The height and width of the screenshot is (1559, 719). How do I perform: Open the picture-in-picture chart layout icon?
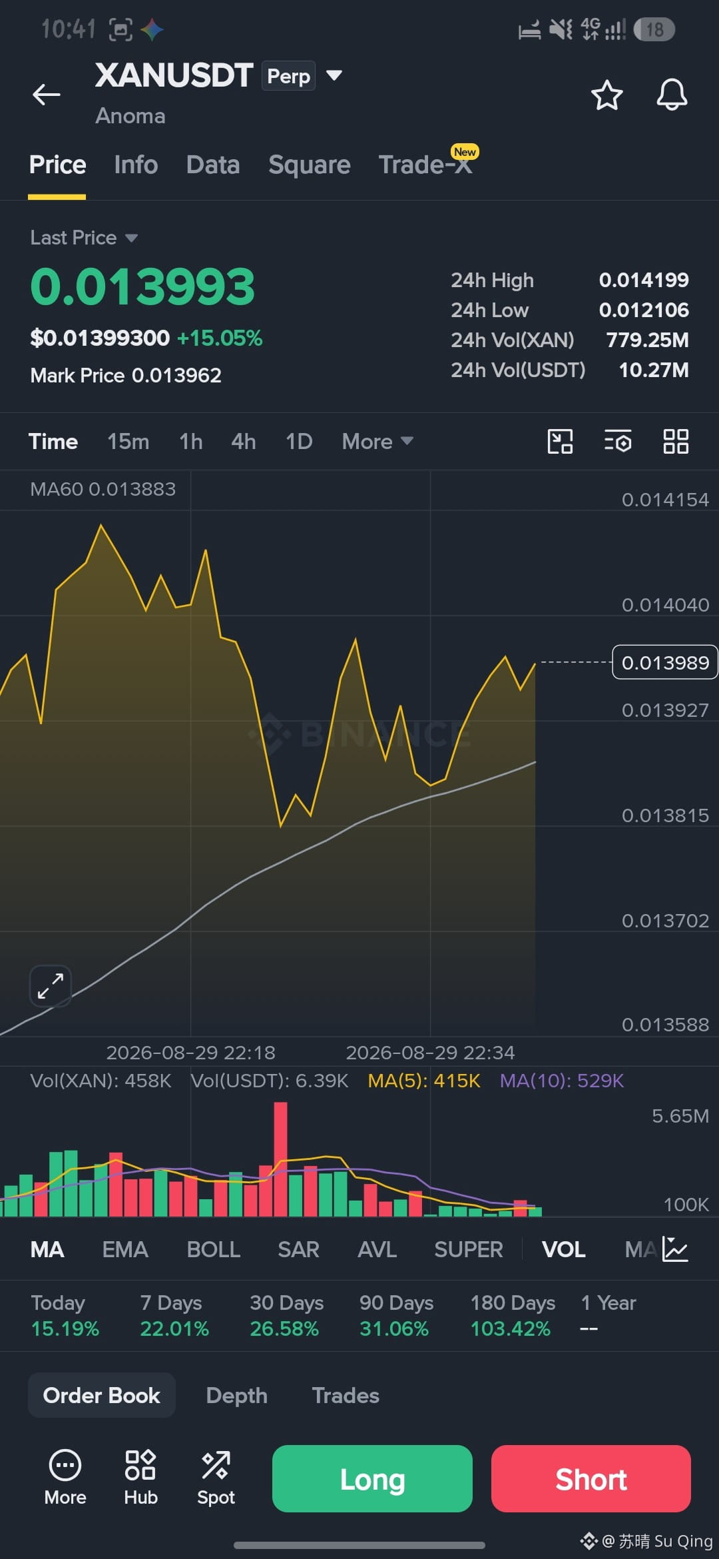point(560,441)
